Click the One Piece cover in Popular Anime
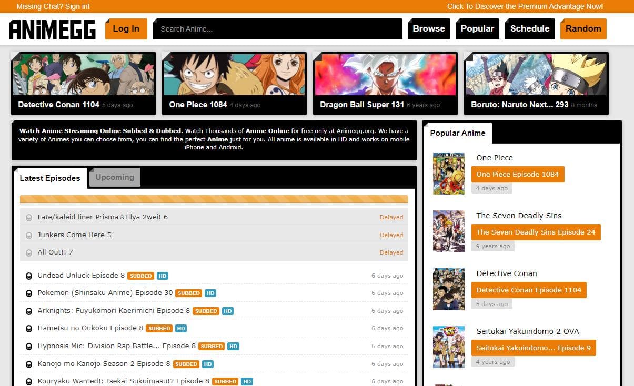Screen dimensions: 634x386 coord(449,174)
